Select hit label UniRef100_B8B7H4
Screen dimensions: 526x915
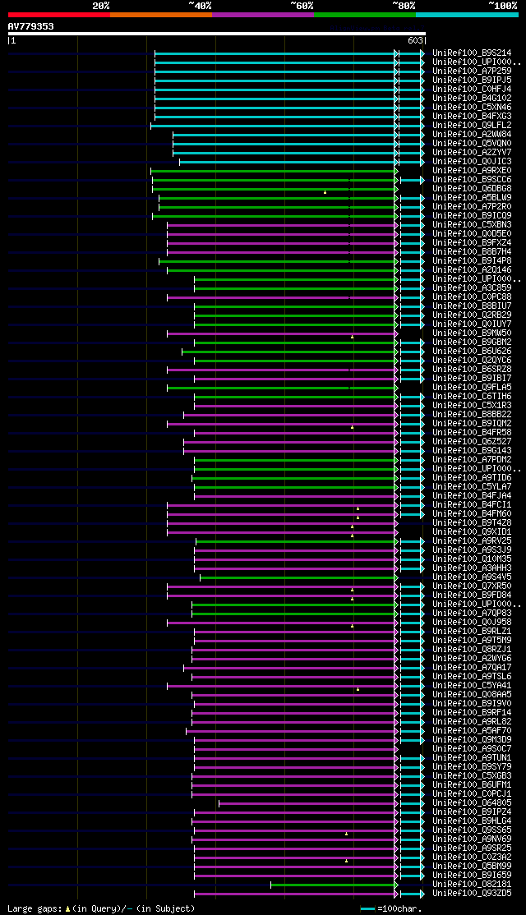click(472, 252)
